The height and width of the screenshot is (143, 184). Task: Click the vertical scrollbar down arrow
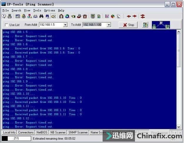click(x=178, y=127)
